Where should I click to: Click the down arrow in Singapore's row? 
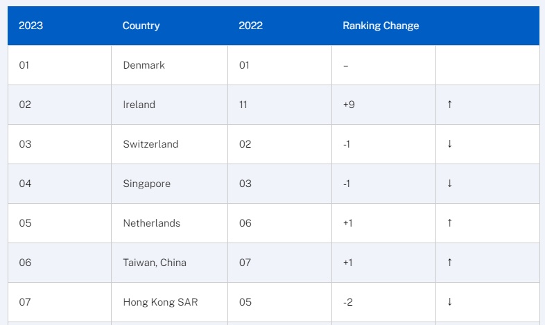tap(450, 184)
